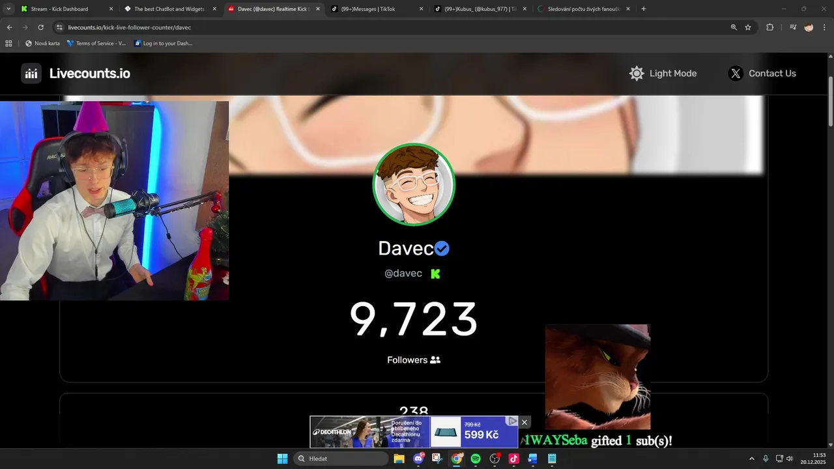Click the @davec handle text
The width and height of the screenshot is (834, 469).
pyautogui.click(x=403, y=274)
